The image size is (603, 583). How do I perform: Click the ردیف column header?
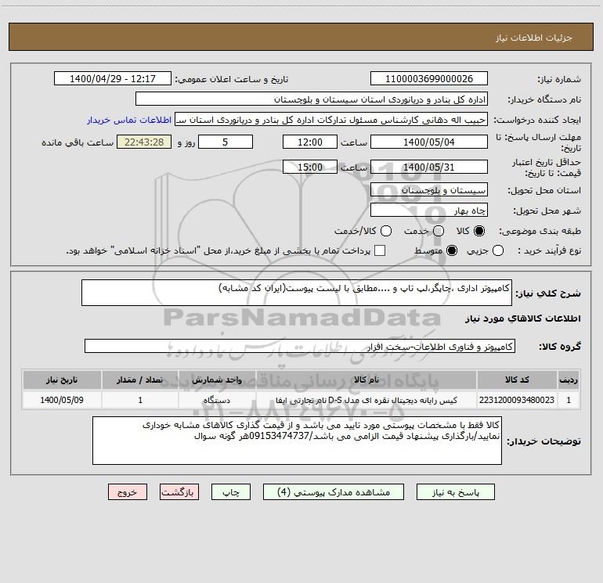pos(569,380)
